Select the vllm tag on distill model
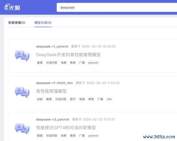The image size is (177, 141). click(109, 99)
